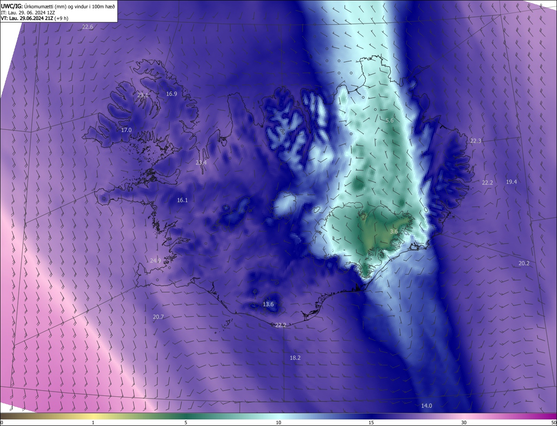Click the 3.6 value on the glacier
557x426 pixels.
(x=394, y=232)
